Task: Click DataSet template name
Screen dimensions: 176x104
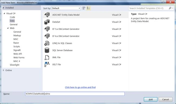Action: (x=56, y=22)
